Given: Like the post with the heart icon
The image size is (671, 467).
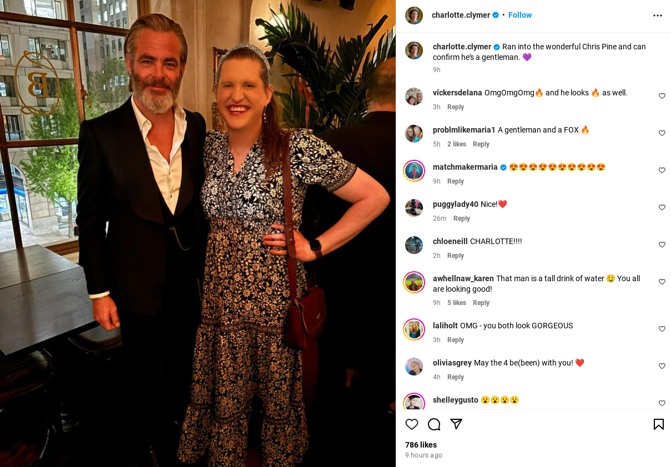Looking at the screenshot, I should tap(412, 424).
